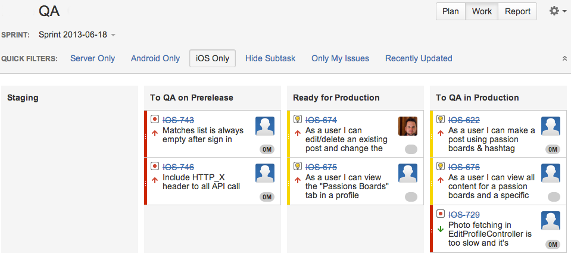571x257 pixels.
Task: Click the 0M estimate badge on IOS-746
Action: (267, 197)
